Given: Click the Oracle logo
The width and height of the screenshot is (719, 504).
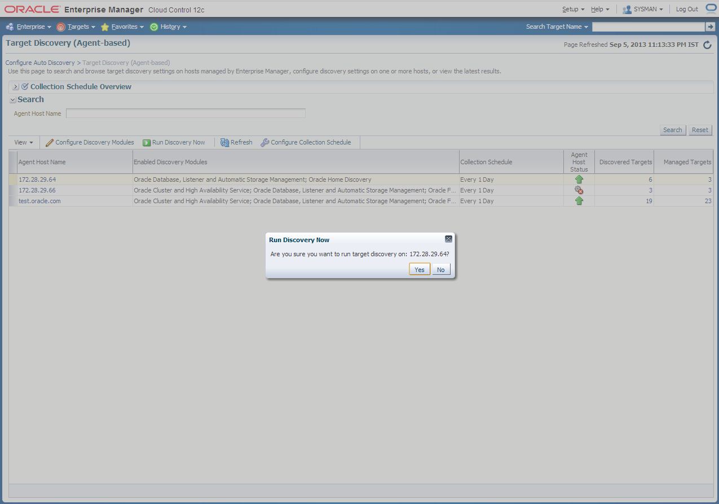Looking at the screenshot, I should coord(32,9).
